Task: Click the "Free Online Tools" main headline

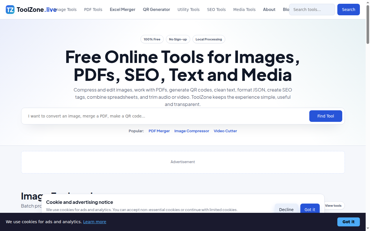Action: tap(183, 66)
